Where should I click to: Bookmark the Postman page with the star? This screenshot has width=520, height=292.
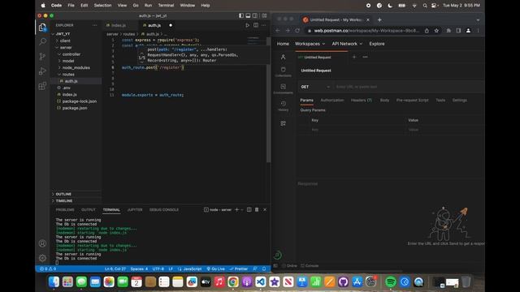point(437,31)
